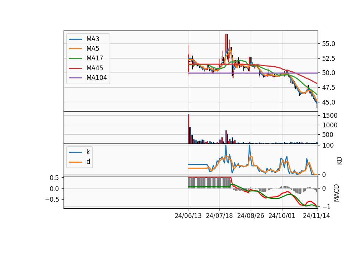
Task: Click the orange MA5 legend line
Action: pos(75,49)
